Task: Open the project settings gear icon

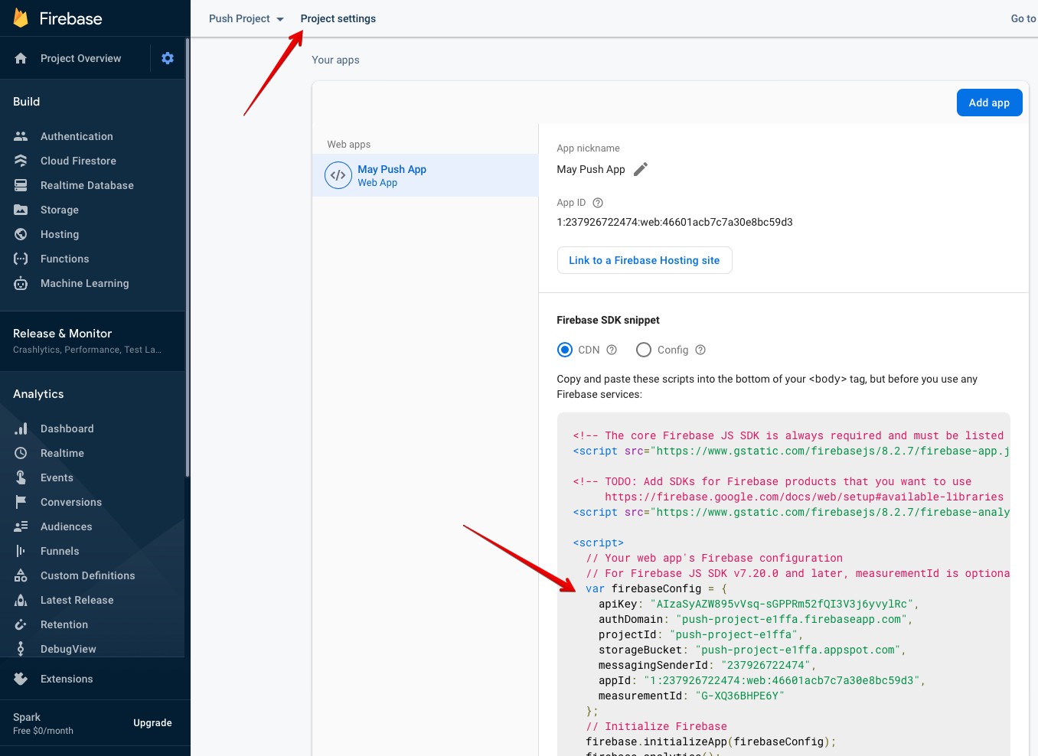Action: 168,58
